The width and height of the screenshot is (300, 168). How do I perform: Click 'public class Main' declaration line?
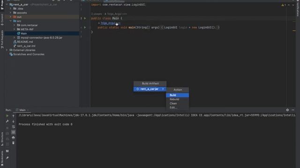click(x=106, y=18)
